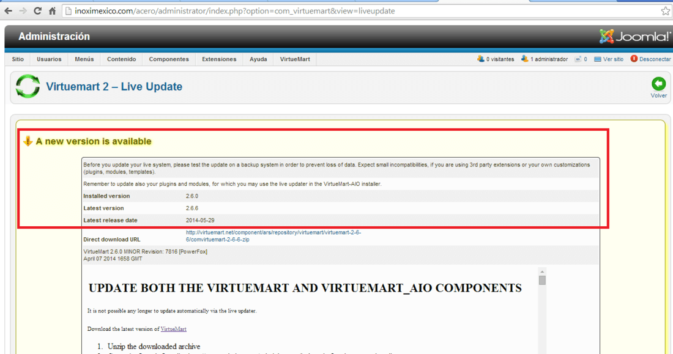Open messages icon showing 0
The width and height of the screenshot is (673, 354).
tap(578, 59)
